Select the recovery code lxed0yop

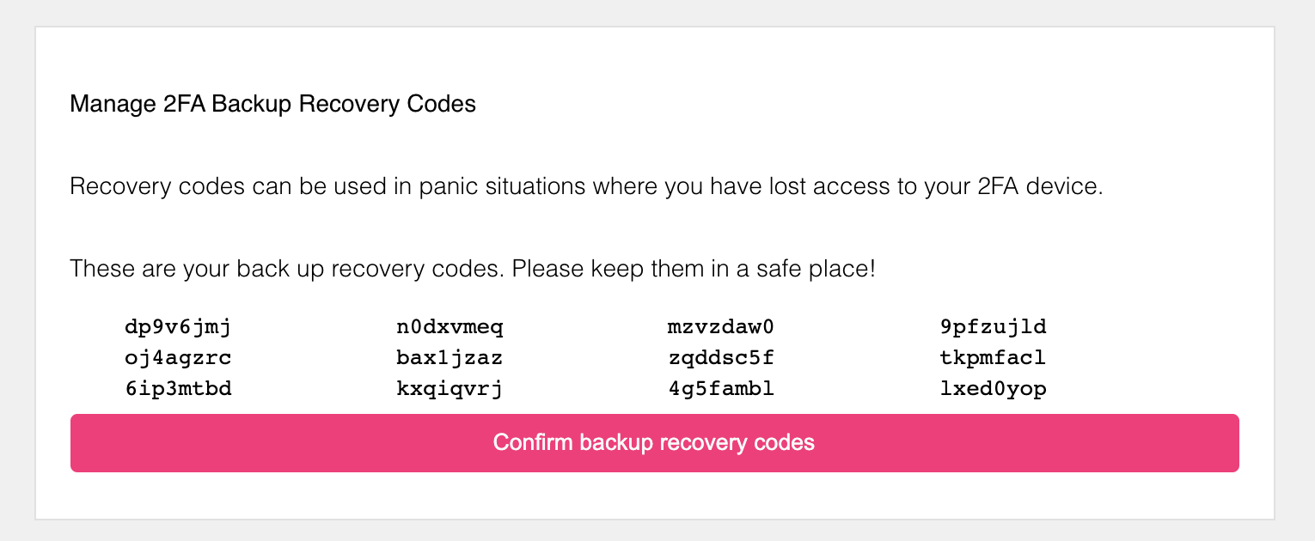993,388
